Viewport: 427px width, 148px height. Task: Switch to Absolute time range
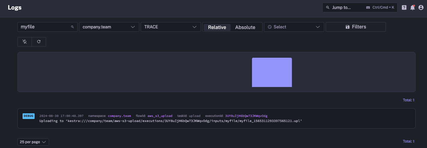pyautogui.click(x=245, y=27)
